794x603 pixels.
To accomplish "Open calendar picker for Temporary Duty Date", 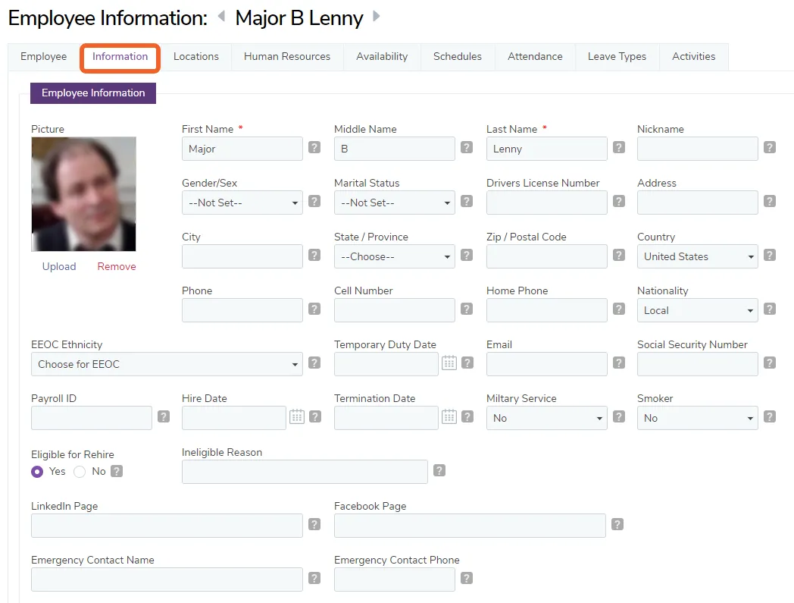I will [449, 363].
